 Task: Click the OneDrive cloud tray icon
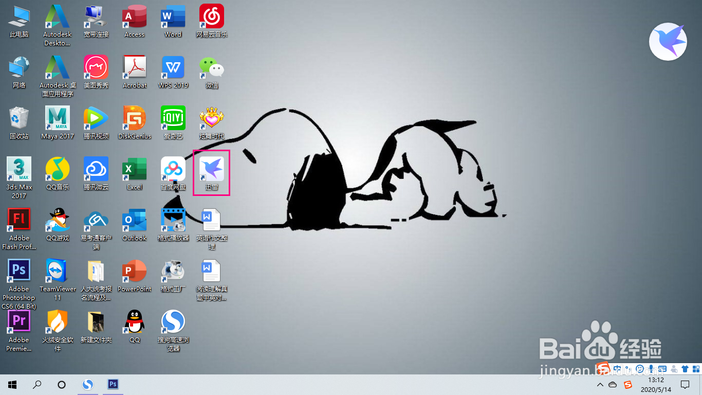[613, 385]
